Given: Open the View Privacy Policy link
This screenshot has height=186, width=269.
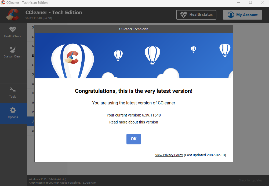Looking at the screenshot, I should coord(169,155).
